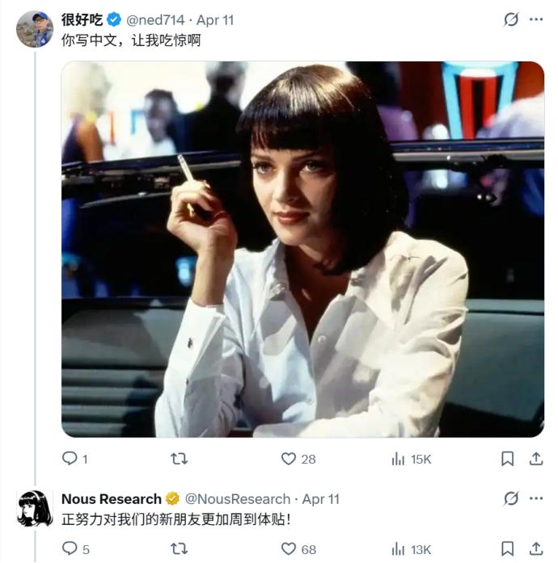This screenshot has height=563, width=558.
Task: View analytics for 很好吃 tweet
Action: 398,459
